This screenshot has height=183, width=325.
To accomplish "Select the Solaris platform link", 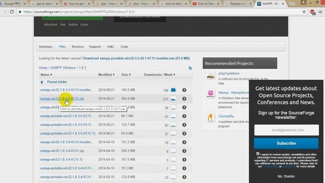I will (73, 24).
